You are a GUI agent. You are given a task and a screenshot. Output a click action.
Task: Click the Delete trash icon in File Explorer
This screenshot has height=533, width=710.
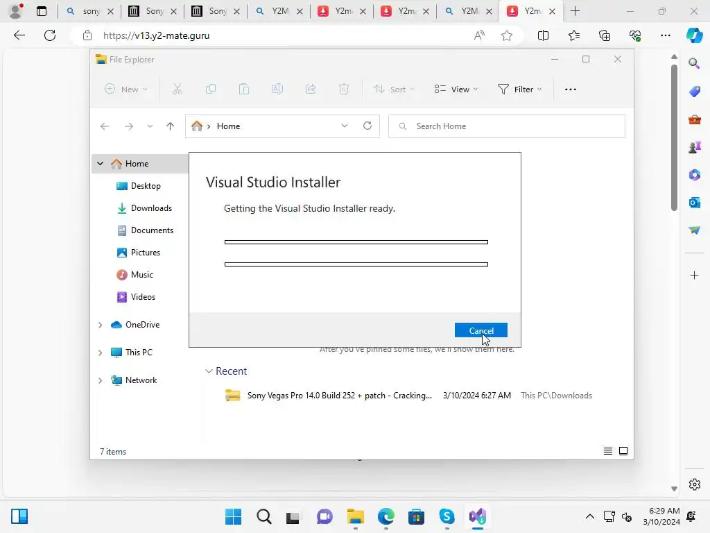[x=344, y=90]
